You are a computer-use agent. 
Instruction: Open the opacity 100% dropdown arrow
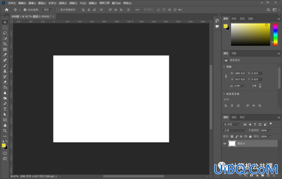(x=270, y=131)
